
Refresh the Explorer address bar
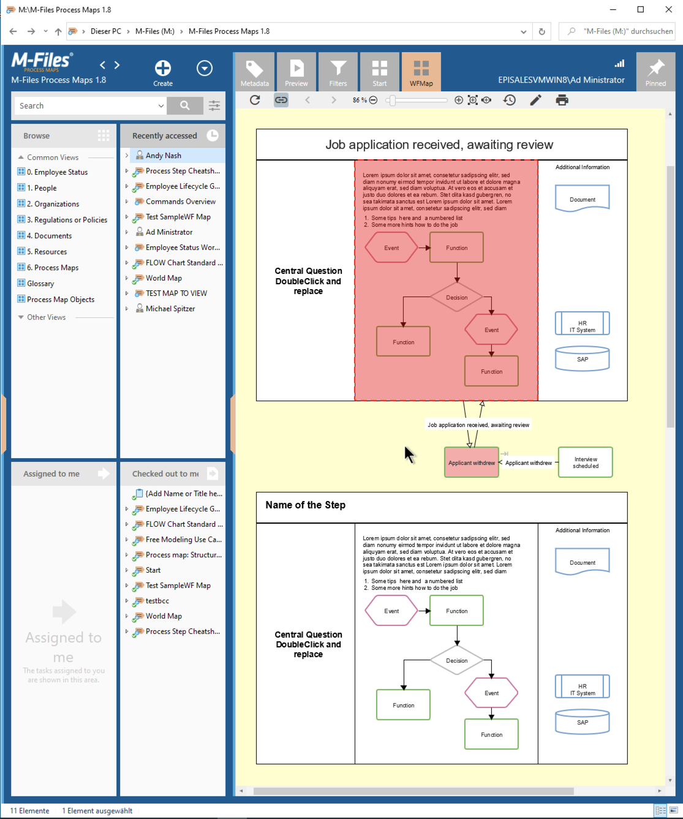(541, 31)
